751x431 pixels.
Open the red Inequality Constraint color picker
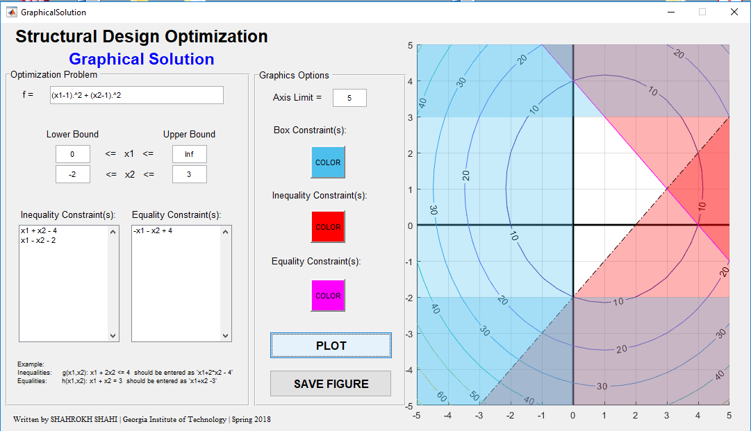coord(328,227)
